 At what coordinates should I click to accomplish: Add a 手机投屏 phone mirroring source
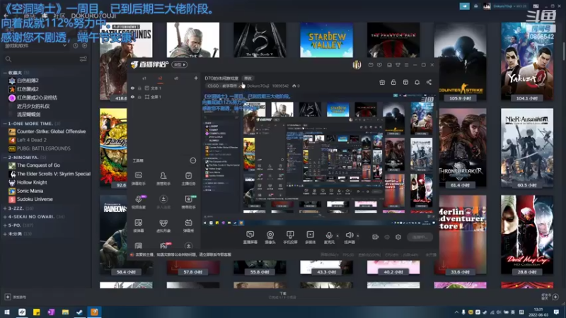pos(290,237)
